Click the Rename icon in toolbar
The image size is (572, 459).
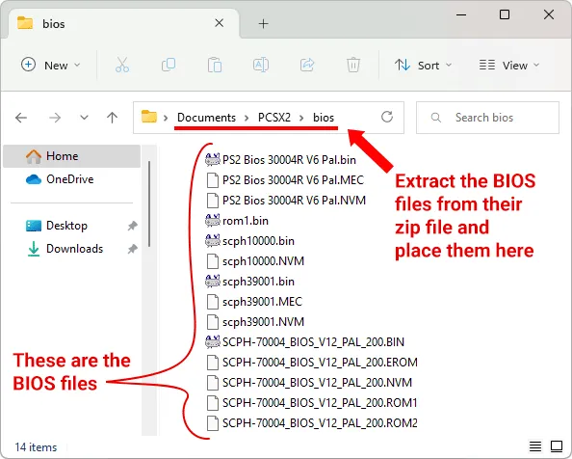(x=261, y=65)
